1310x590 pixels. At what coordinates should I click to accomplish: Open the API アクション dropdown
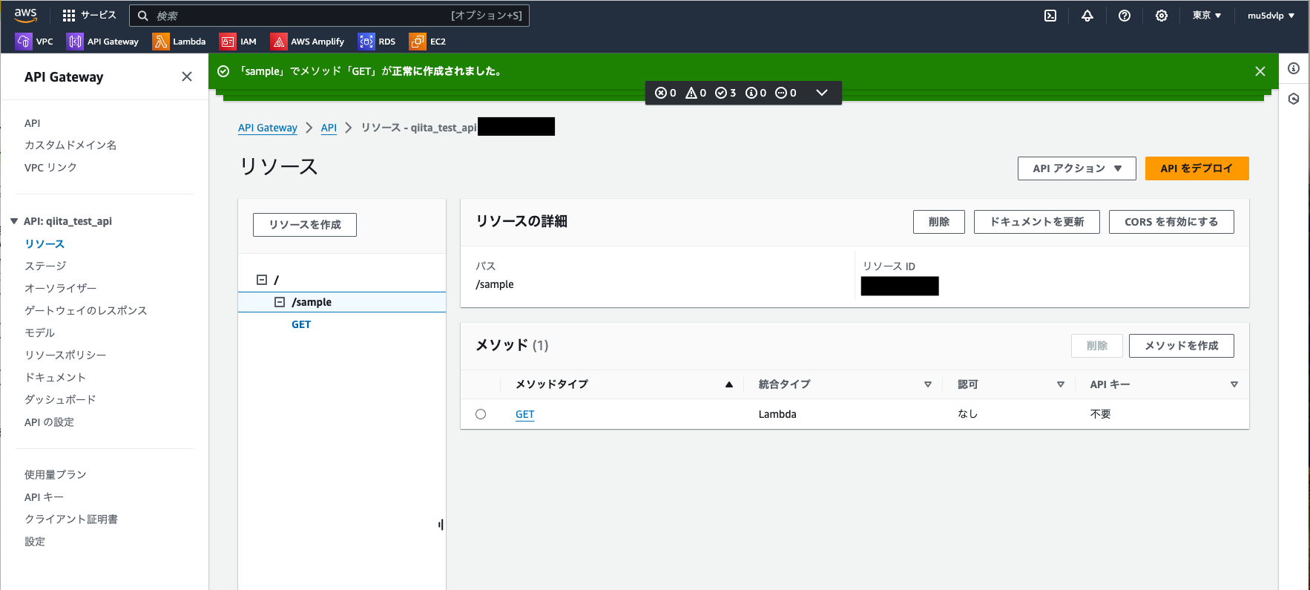tap(1077, 168)
